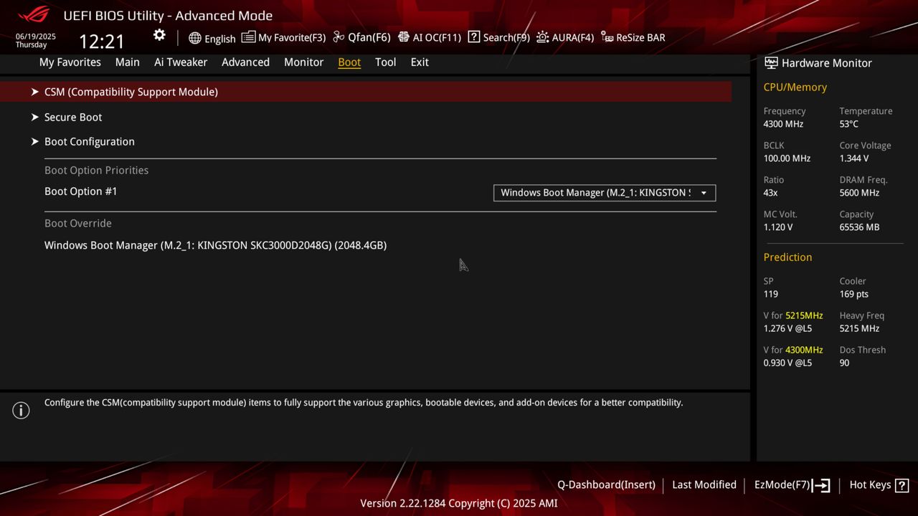Open the Monitor menu

[303, 62]
